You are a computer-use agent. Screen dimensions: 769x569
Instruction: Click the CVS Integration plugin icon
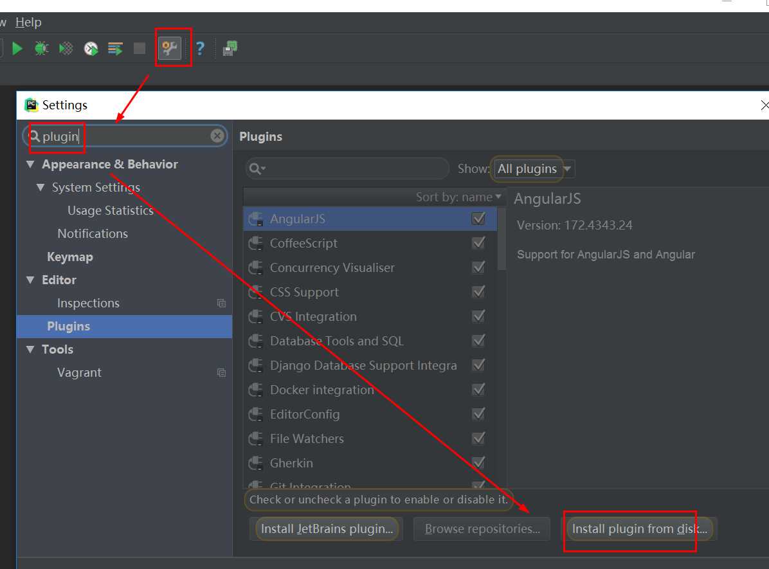[255, 317]
